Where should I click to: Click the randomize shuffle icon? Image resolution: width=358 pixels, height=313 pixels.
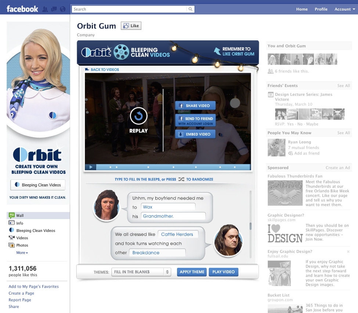click(x=181, y=179)
